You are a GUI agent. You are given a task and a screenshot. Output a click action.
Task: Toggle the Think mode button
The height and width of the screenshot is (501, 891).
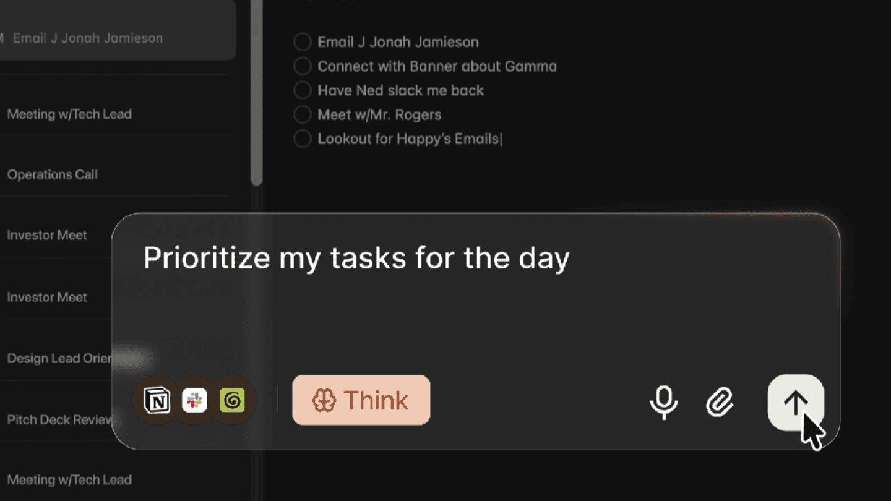(361, 400)
